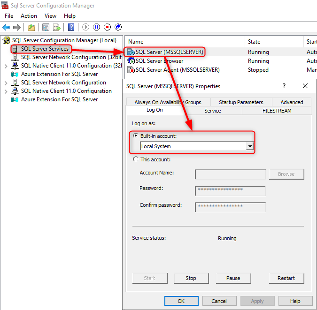Switch to the Advanced tab
This screenshot has height=310, width=317.
point(292,102)
